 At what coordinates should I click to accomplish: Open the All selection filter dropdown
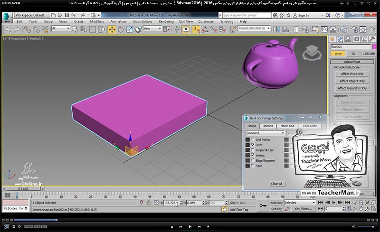[x=61, y=28]
